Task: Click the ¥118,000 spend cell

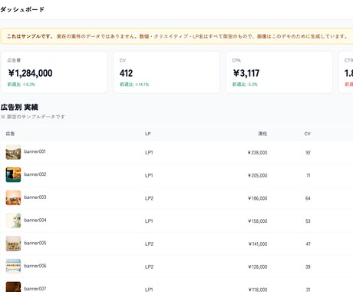Action: pos(258,290)
